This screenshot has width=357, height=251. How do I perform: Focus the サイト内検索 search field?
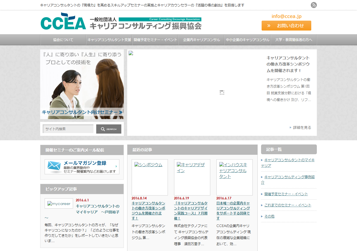pyautogui.click(x=68, y=129)
